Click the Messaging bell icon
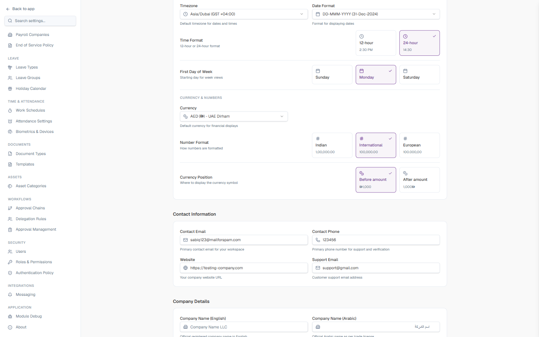This screenshot has height=337, width=539. [x=10, y=295]
